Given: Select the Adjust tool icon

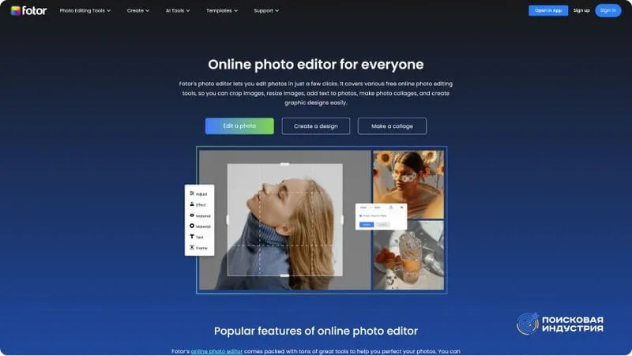Looking at the screenshot, I should (x=192, y=193).
